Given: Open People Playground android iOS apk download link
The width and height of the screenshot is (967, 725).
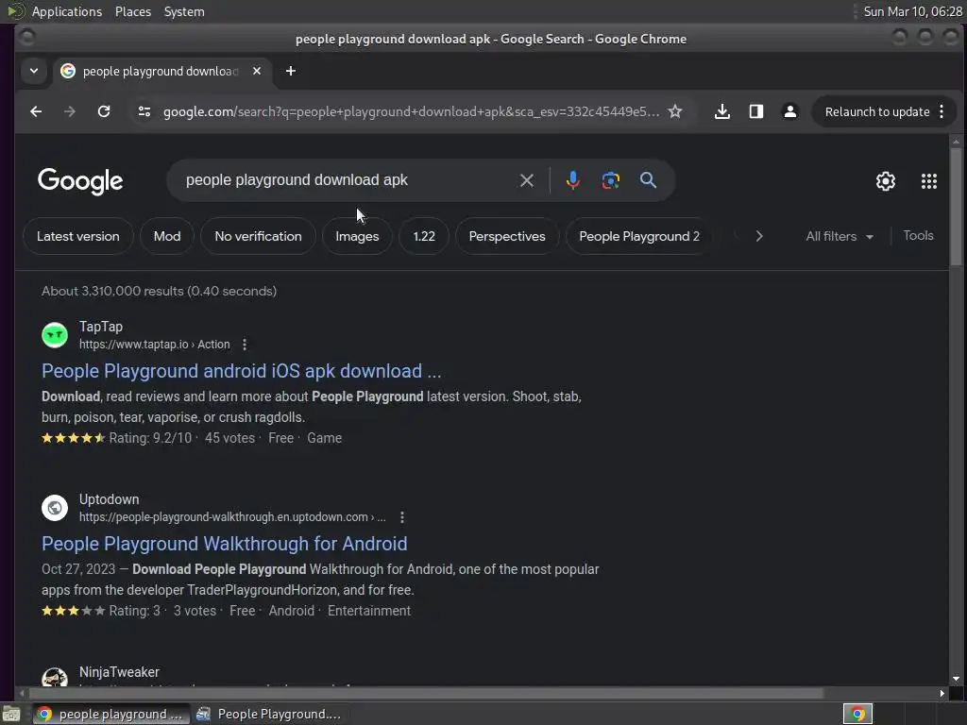Looking at the screenshot, I should tap(242, 371).
